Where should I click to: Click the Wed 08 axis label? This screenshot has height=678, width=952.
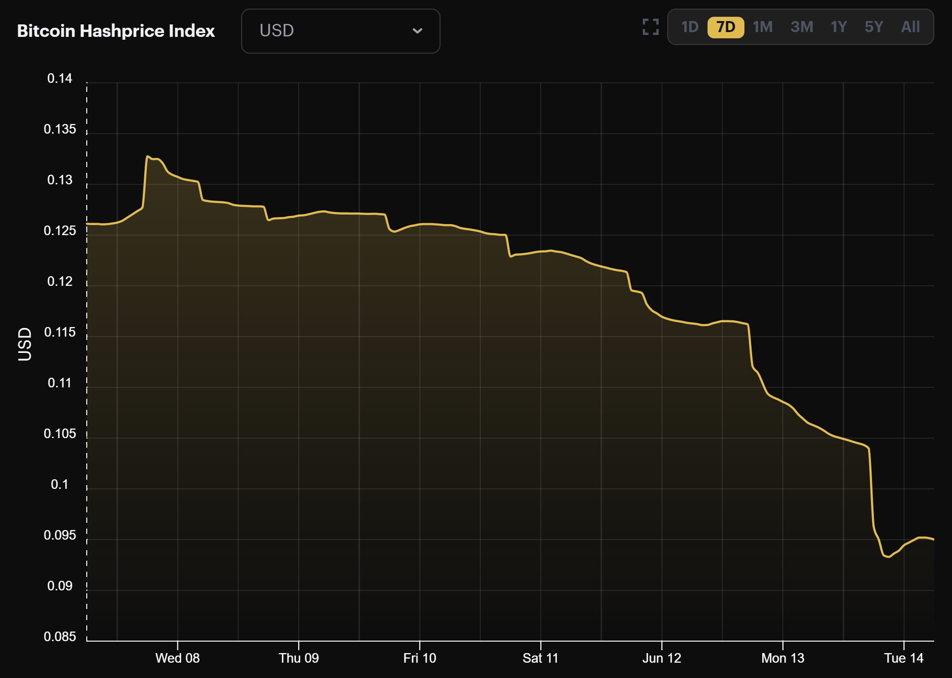click(x=177, y=658)
